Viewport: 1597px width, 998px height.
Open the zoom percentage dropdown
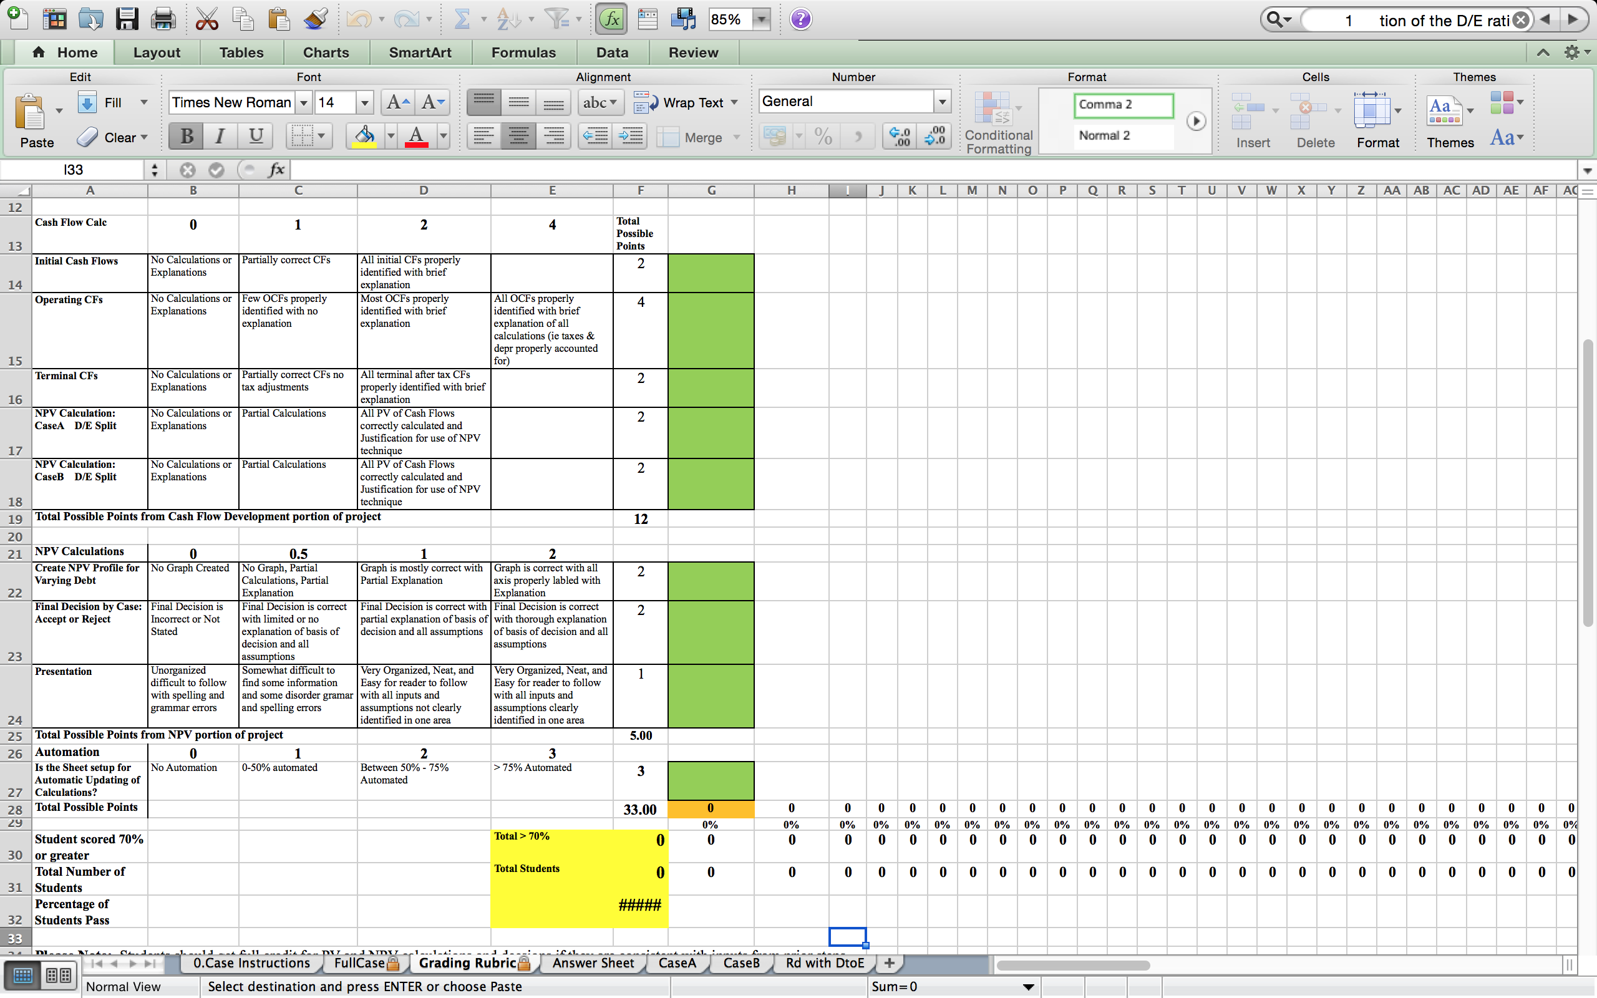click(x=762, y=19)
